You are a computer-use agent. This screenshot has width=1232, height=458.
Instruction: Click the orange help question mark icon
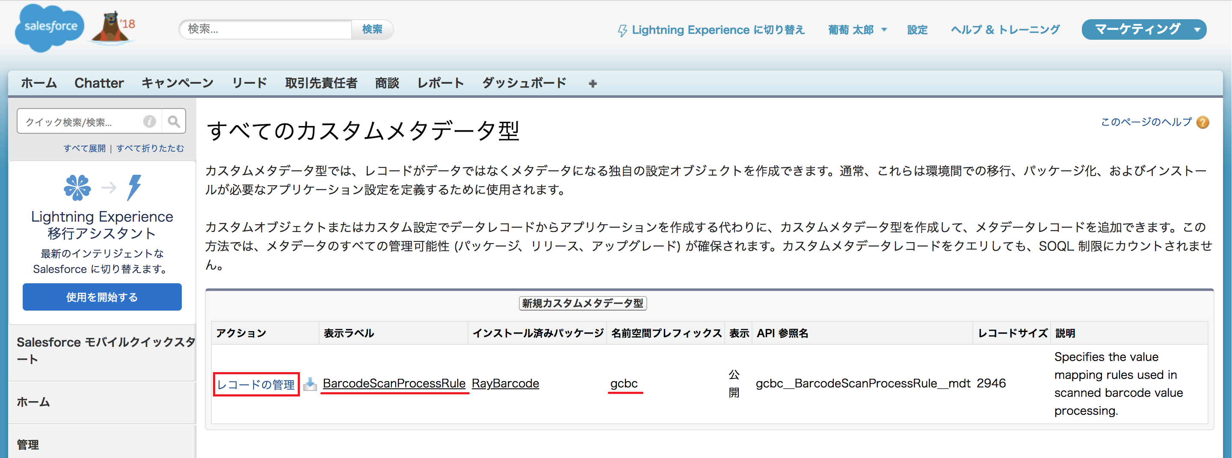(x=1203, y=122)
